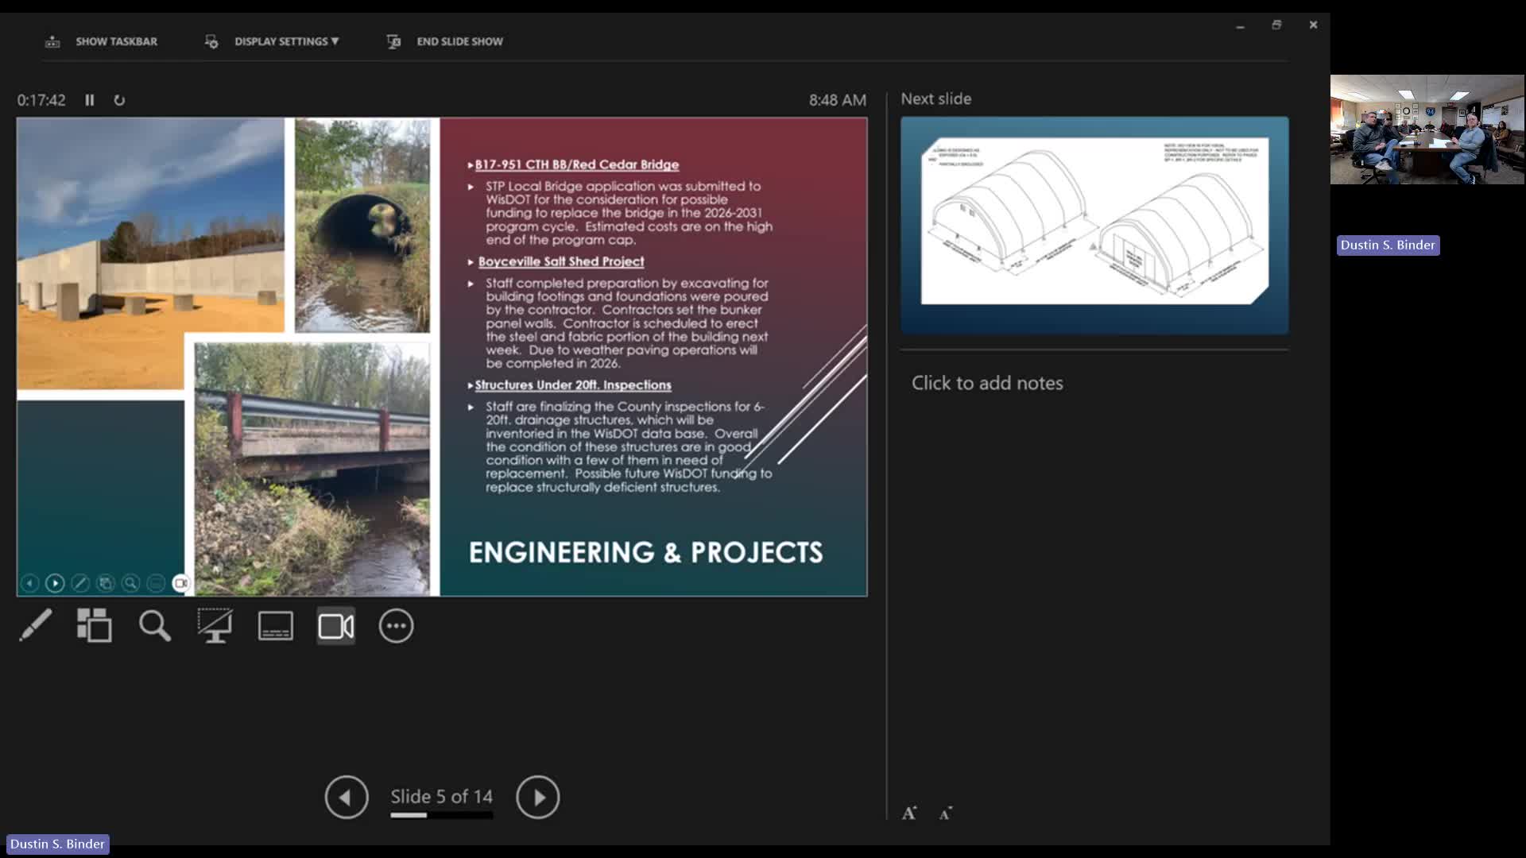This screenshot has width=1526, height=858.
Task: Click Show Taskbar
Action: pyautogui.click(x=116, y=41)
